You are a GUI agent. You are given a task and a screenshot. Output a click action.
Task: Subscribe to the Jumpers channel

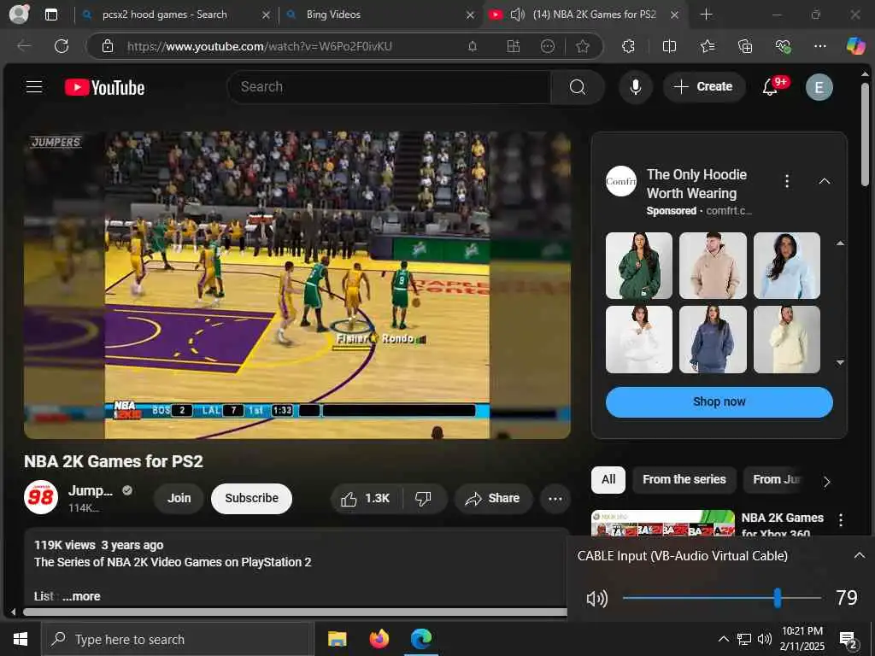click(251, 498)
